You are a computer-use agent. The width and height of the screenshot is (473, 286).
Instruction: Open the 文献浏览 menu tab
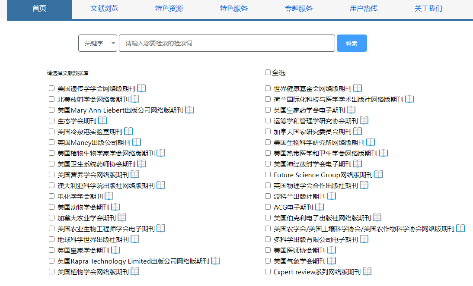tap(104, 9)
